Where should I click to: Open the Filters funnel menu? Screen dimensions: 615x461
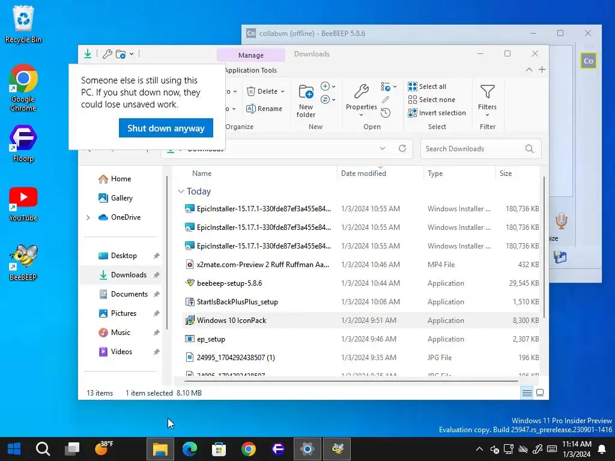point(487,100)
